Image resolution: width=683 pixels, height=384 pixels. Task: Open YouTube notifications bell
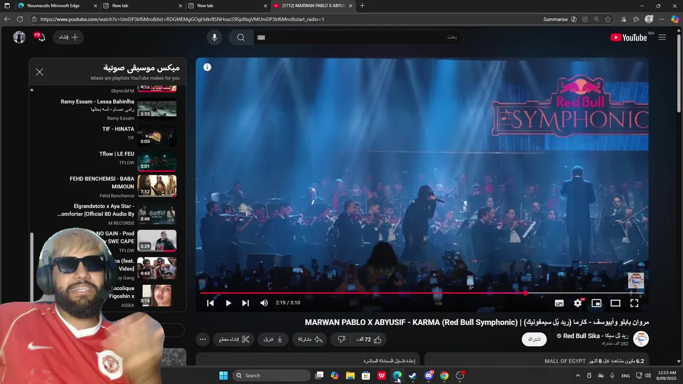41,37
